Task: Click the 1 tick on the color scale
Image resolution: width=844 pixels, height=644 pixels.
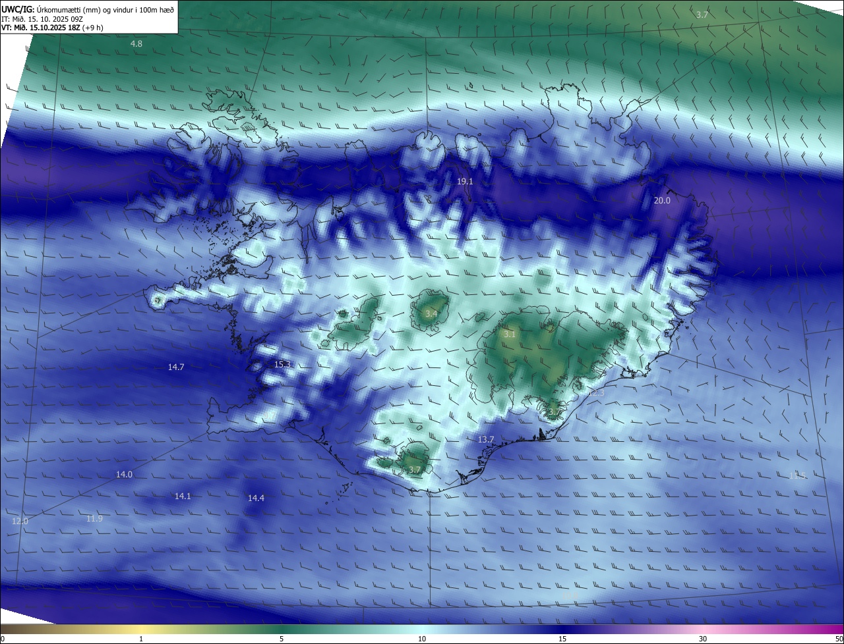Action: 141,639
